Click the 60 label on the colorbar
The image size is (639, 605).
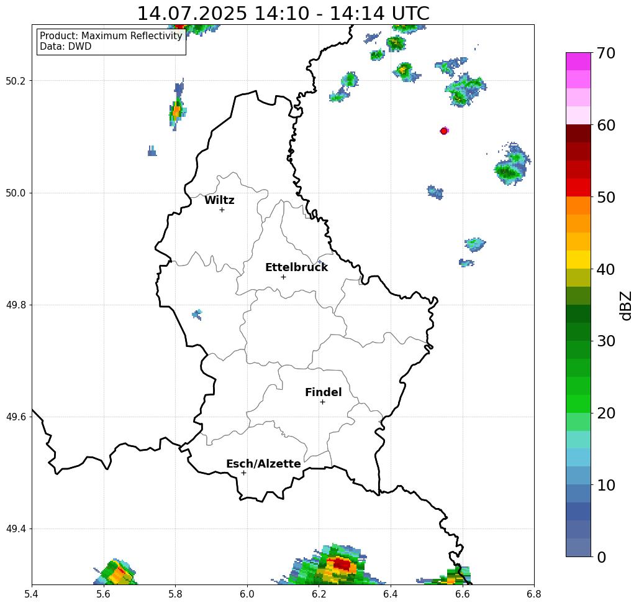coord(605,125)
